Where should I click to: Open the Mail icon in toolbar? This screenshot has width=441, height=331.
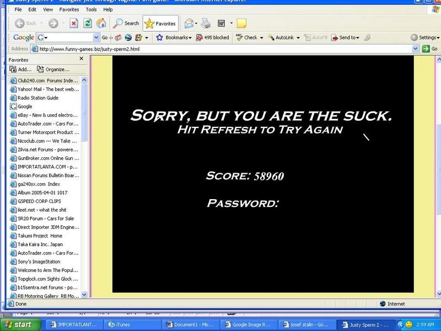(189, 23)
